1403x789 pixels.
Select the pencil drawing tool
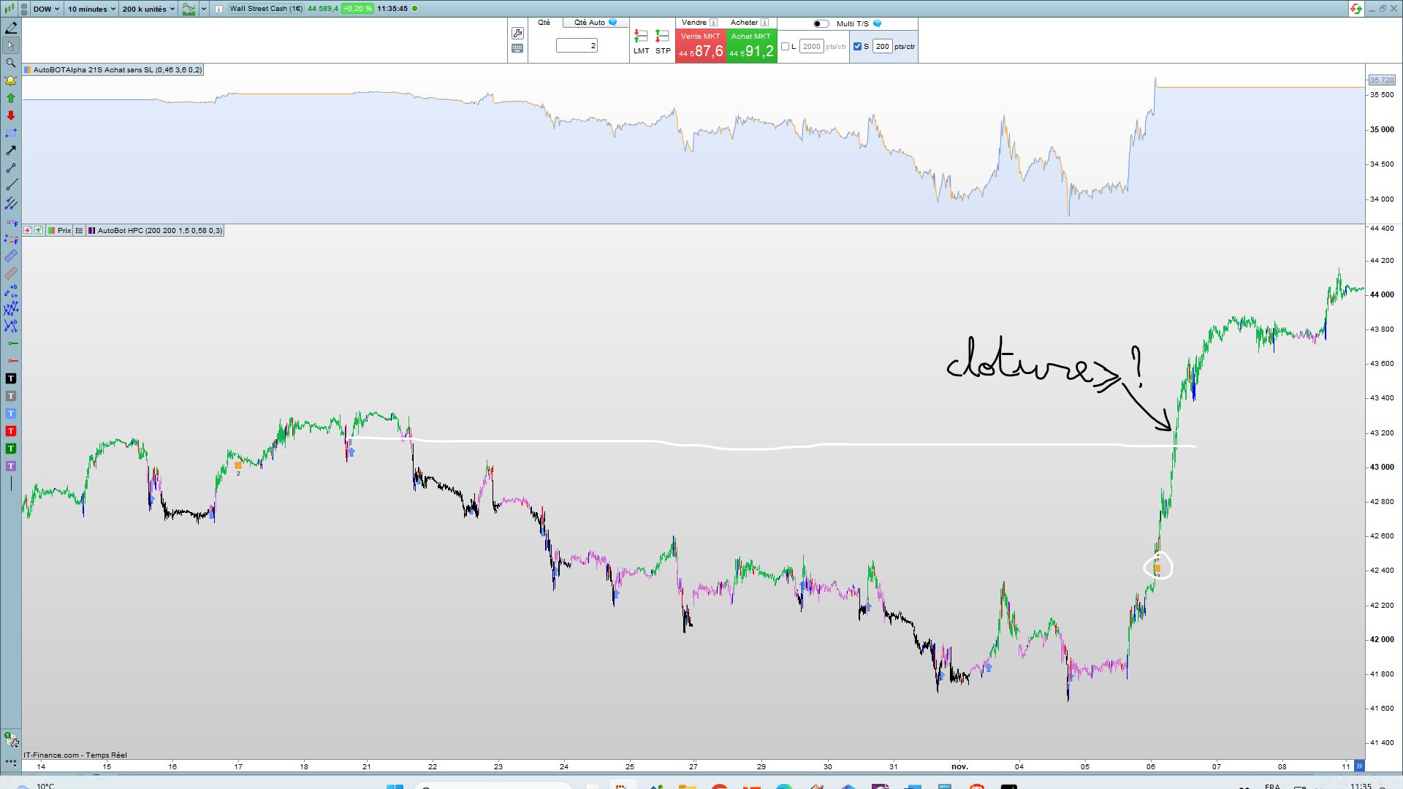click(x=11, y=28)
